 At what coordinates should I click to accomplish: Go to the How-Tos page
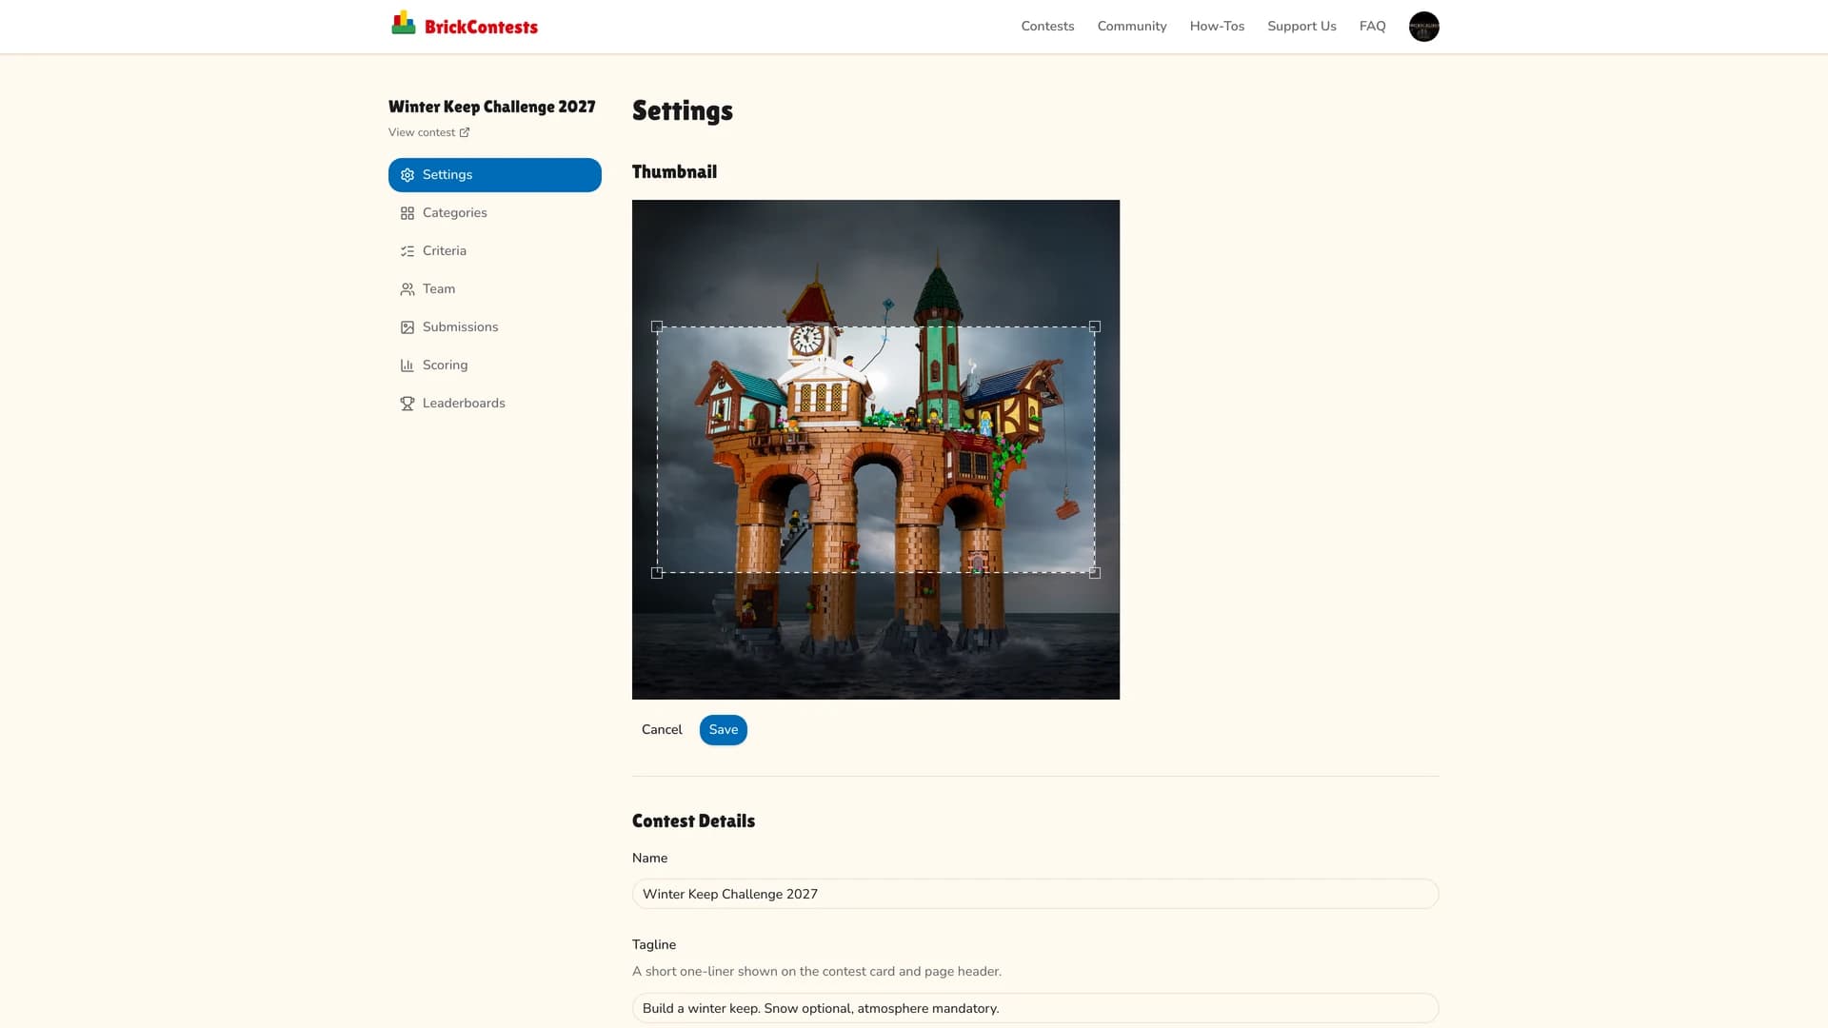(1217, 27)
